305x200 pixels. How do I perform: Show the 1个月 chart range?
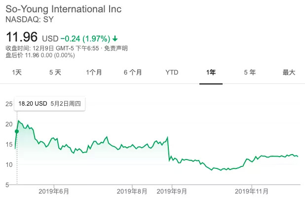click(94, 72)
